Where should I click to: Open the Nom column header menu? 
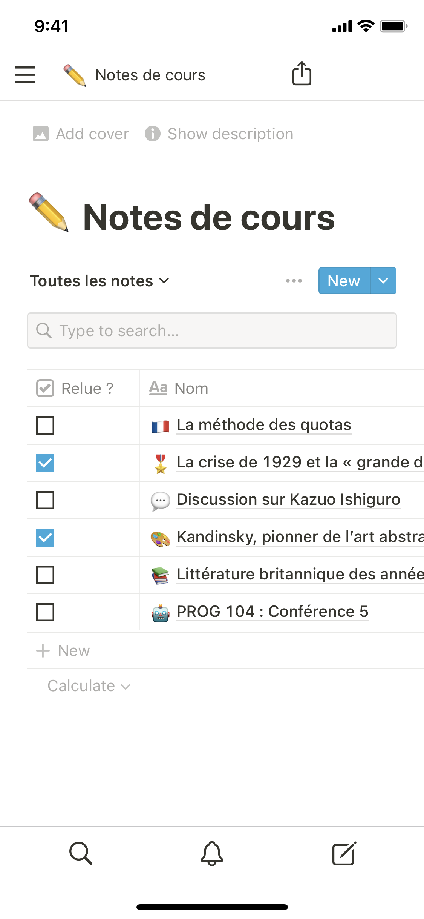191,389
